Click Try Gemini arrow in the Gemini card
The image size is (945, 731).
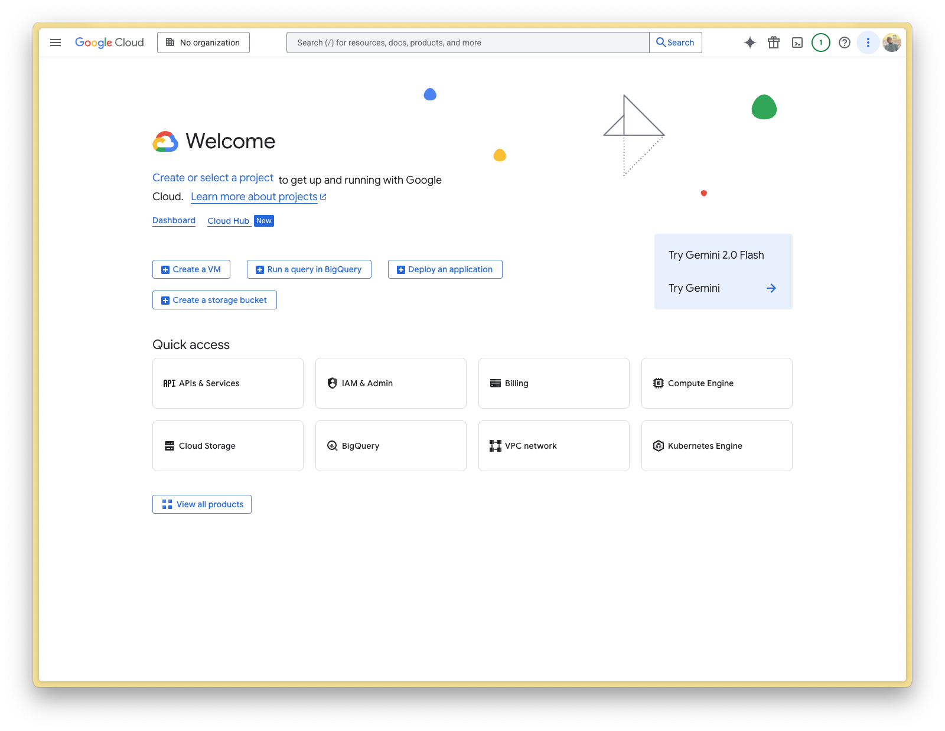click(x=771, y=288)
